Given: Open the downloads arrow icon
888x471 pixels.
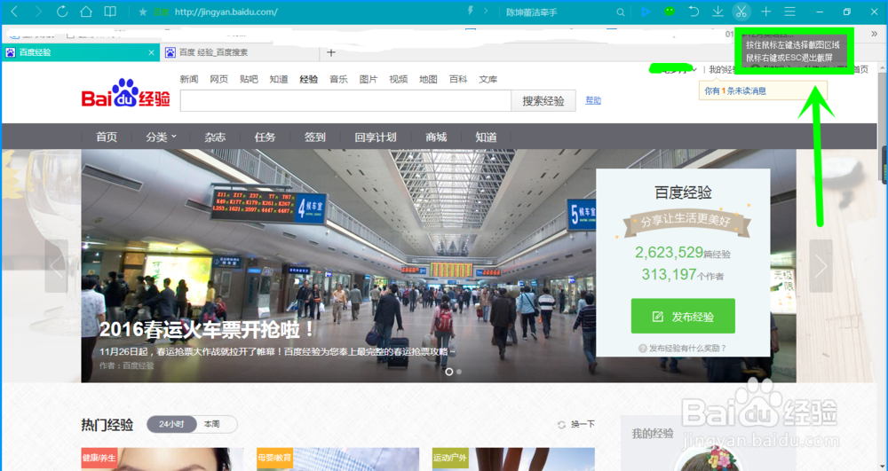Looking at the screenshot, I should (718, 12).
